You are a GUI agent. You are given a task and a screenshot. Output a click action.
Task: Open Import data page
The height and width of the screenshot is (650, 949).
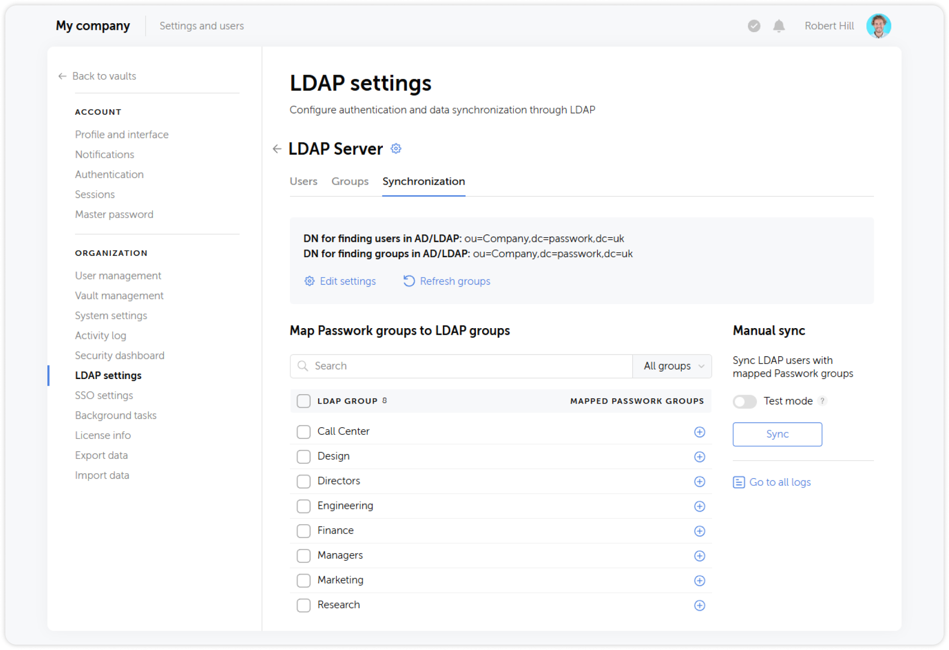point(102,475)
